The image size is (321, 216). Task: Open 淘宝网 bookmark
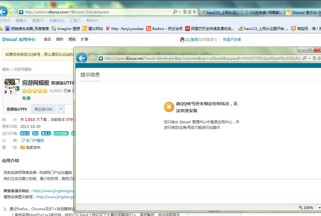(x=306, y=28)
